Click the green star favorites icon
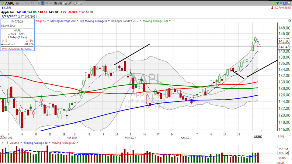Screen dimensions: 292x164 click(x=274, y=3)
